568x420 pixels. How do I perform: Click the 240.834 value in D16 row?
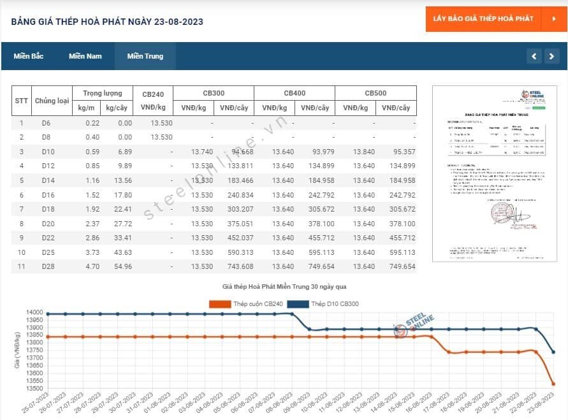(x=240, y=195)
